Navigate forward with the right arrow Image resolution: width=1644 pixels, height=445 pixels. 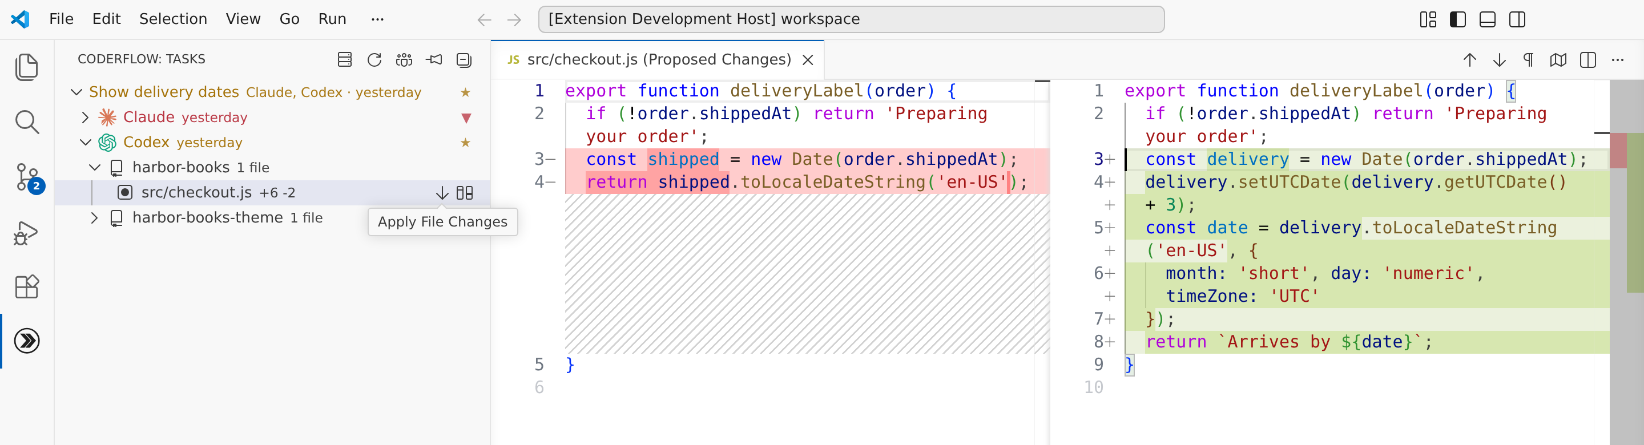[x=514, y=20]
